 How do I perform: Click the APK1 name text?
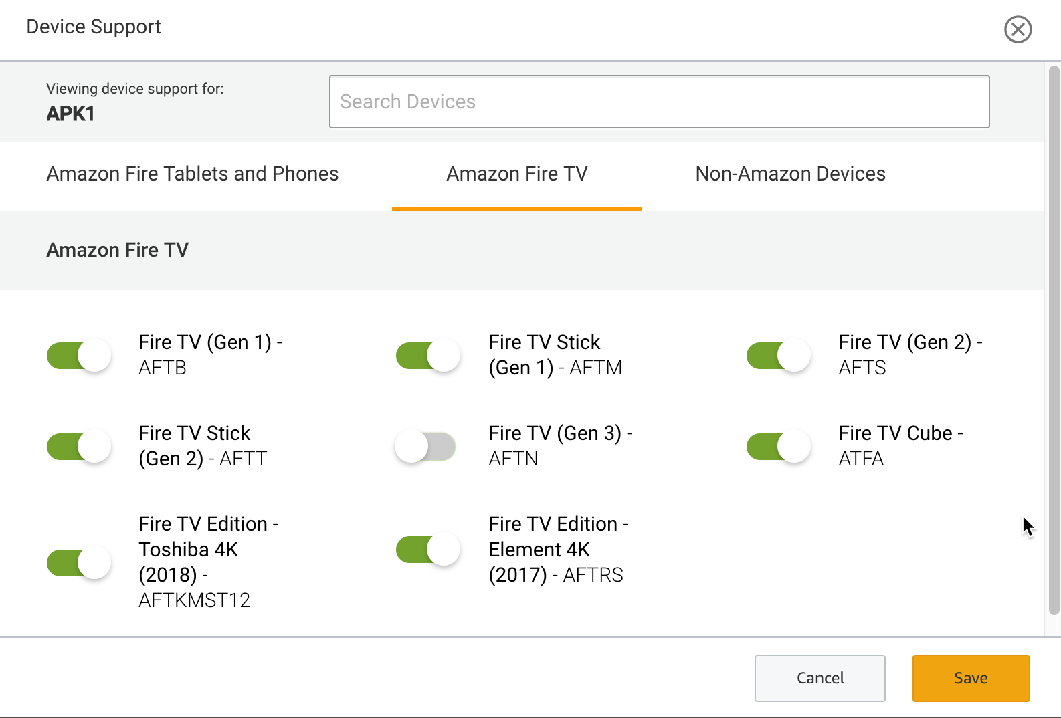click(70, 114)
